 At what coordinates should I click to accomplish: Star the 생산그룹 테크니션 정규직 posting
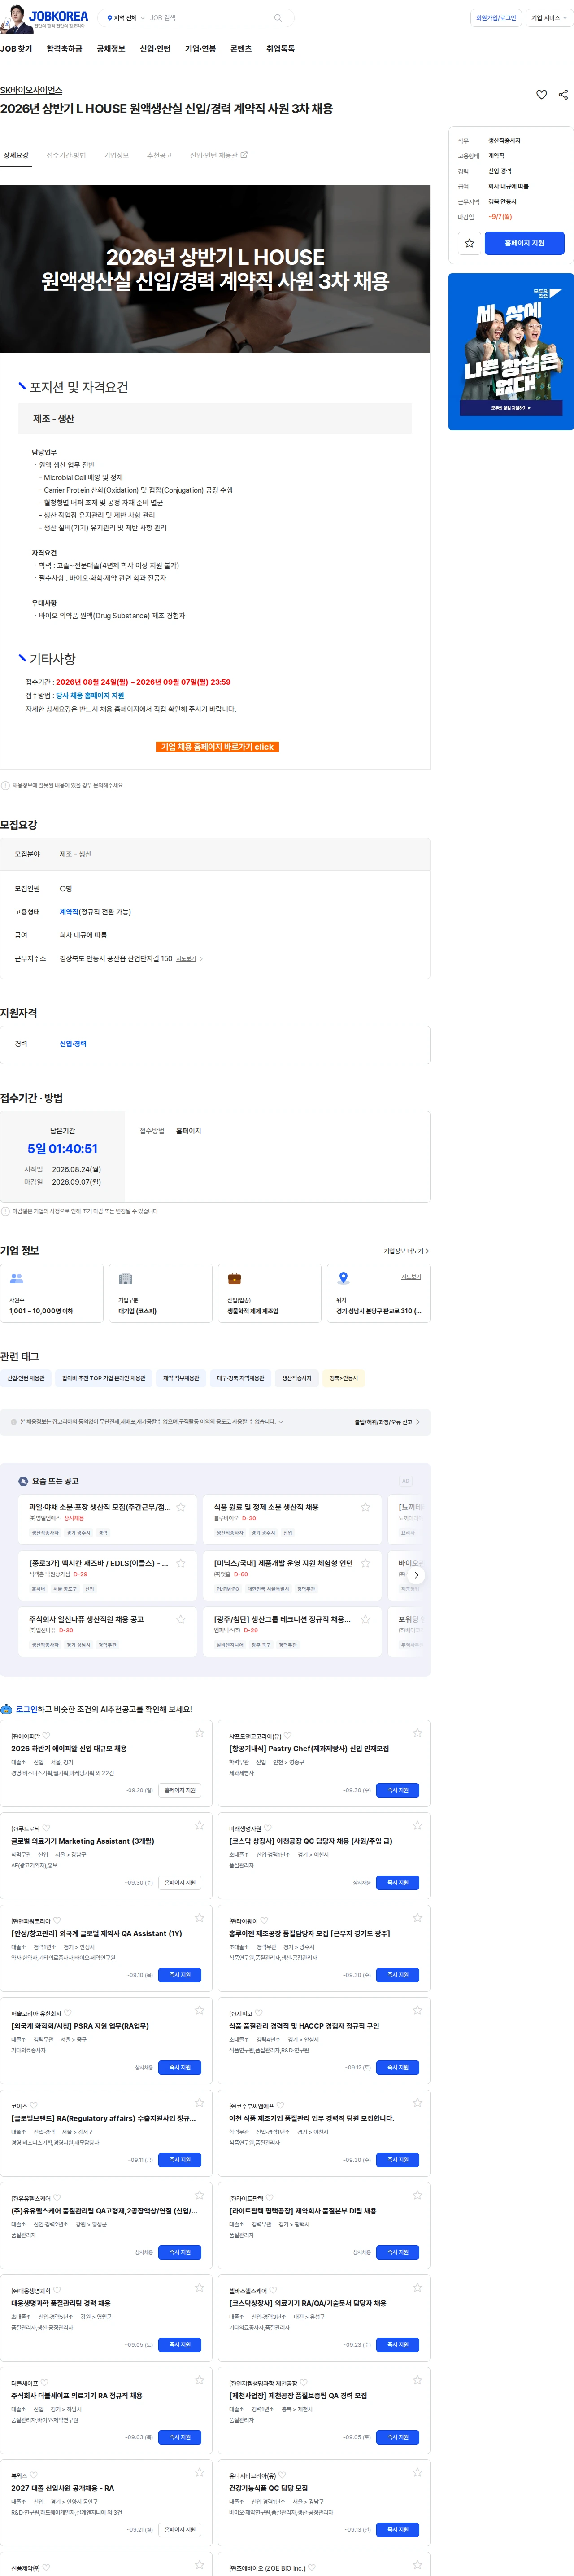tap(365, 1618)
